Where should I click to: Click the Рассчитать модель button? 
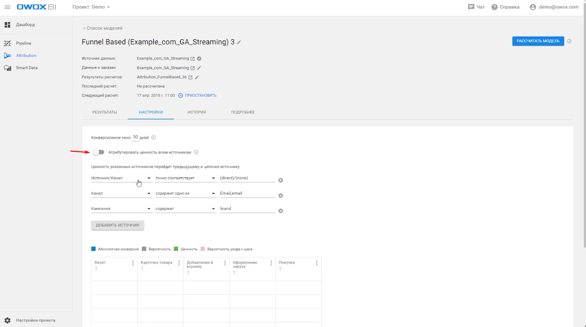(x=538, y=41)
